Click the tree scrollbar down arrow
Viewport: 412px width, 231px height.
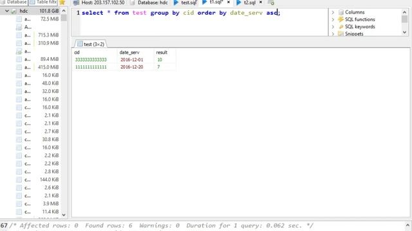(64, 214)
